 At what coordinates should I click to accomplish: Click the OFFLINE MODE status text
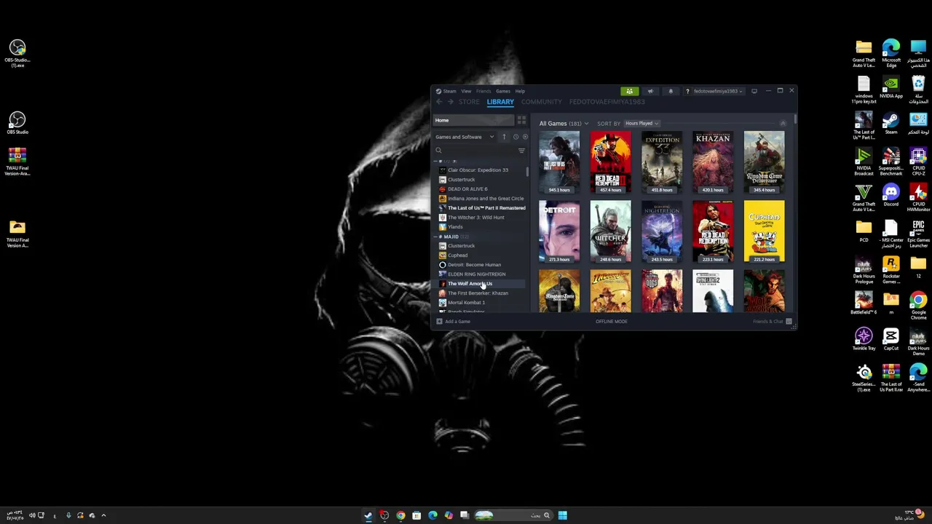click(x=611, y=321)
